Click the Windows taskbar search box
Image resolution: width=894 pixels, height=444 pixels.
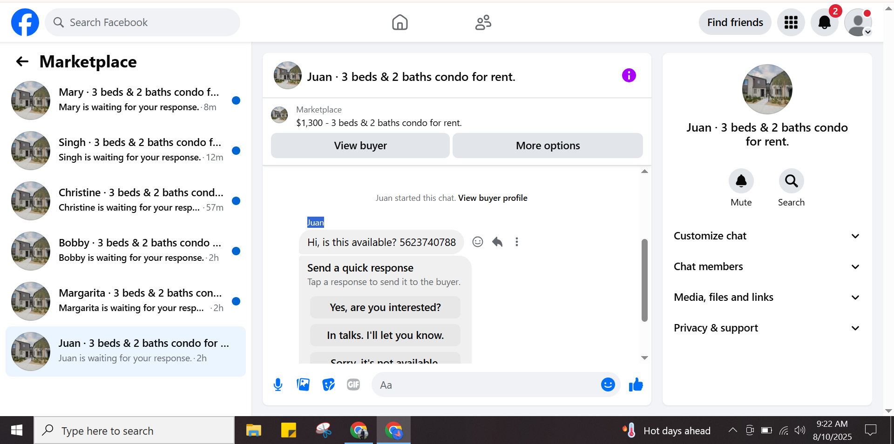tap(134, 431)
